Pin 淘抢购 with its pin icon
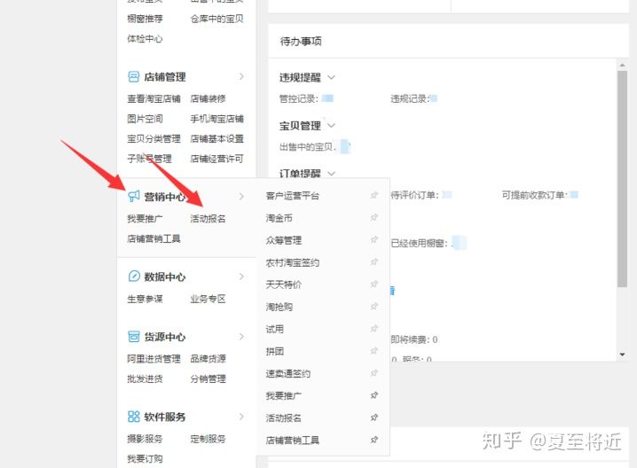The width and height of the screenshot is (637, 468). (x=374, y=307)
